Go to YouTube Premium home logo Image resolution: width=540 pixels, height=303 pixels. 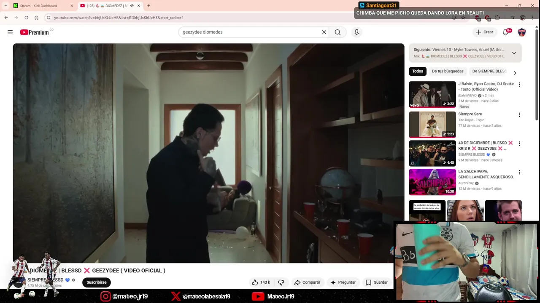(35, 32)
